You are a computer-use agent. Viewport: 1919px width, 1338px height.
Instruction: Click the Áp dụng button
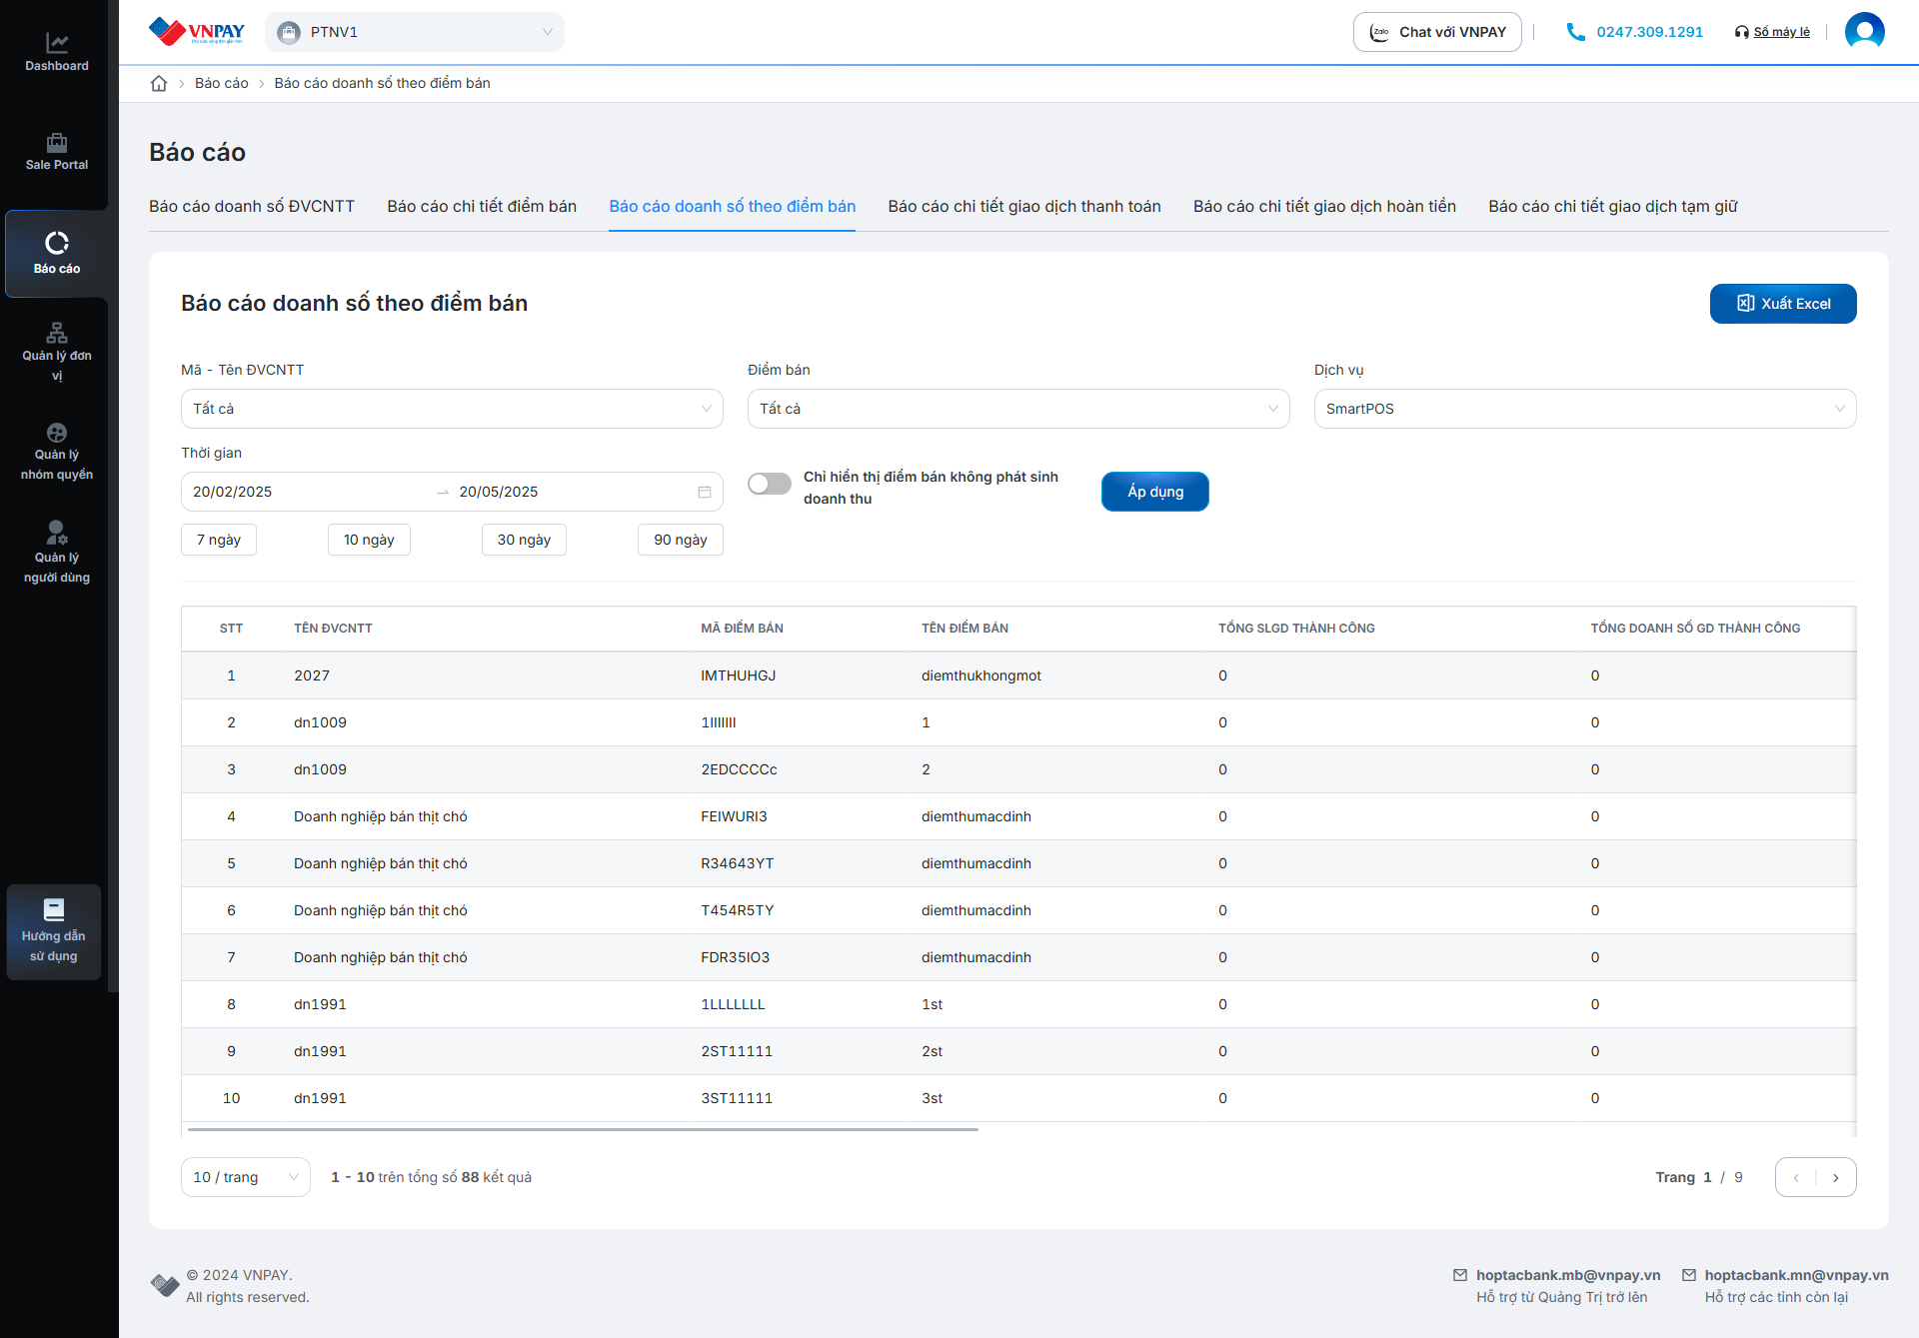1155,492
